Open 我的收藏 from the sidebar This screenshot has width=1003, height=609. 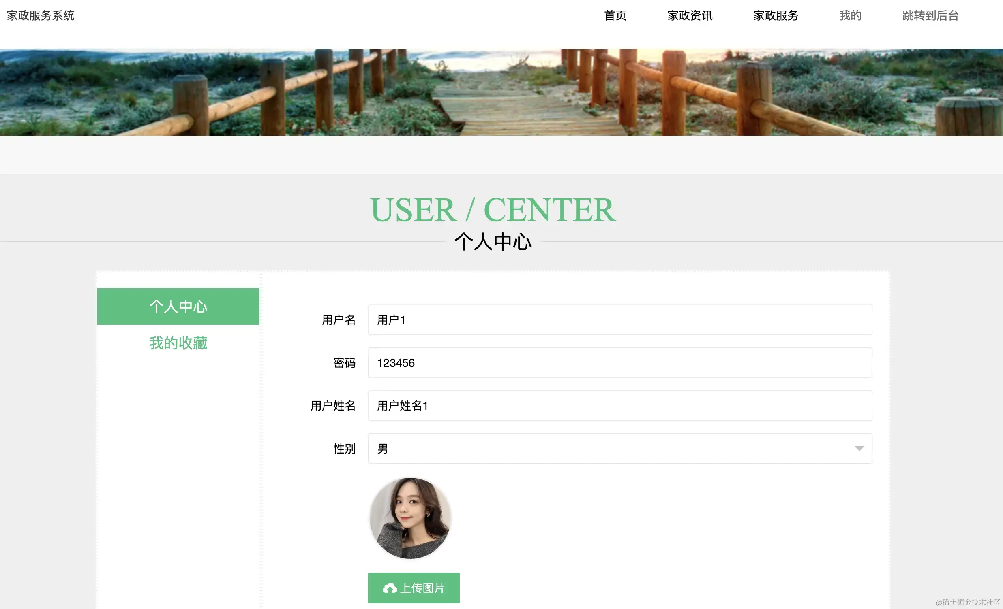click(x=178, y=343)
